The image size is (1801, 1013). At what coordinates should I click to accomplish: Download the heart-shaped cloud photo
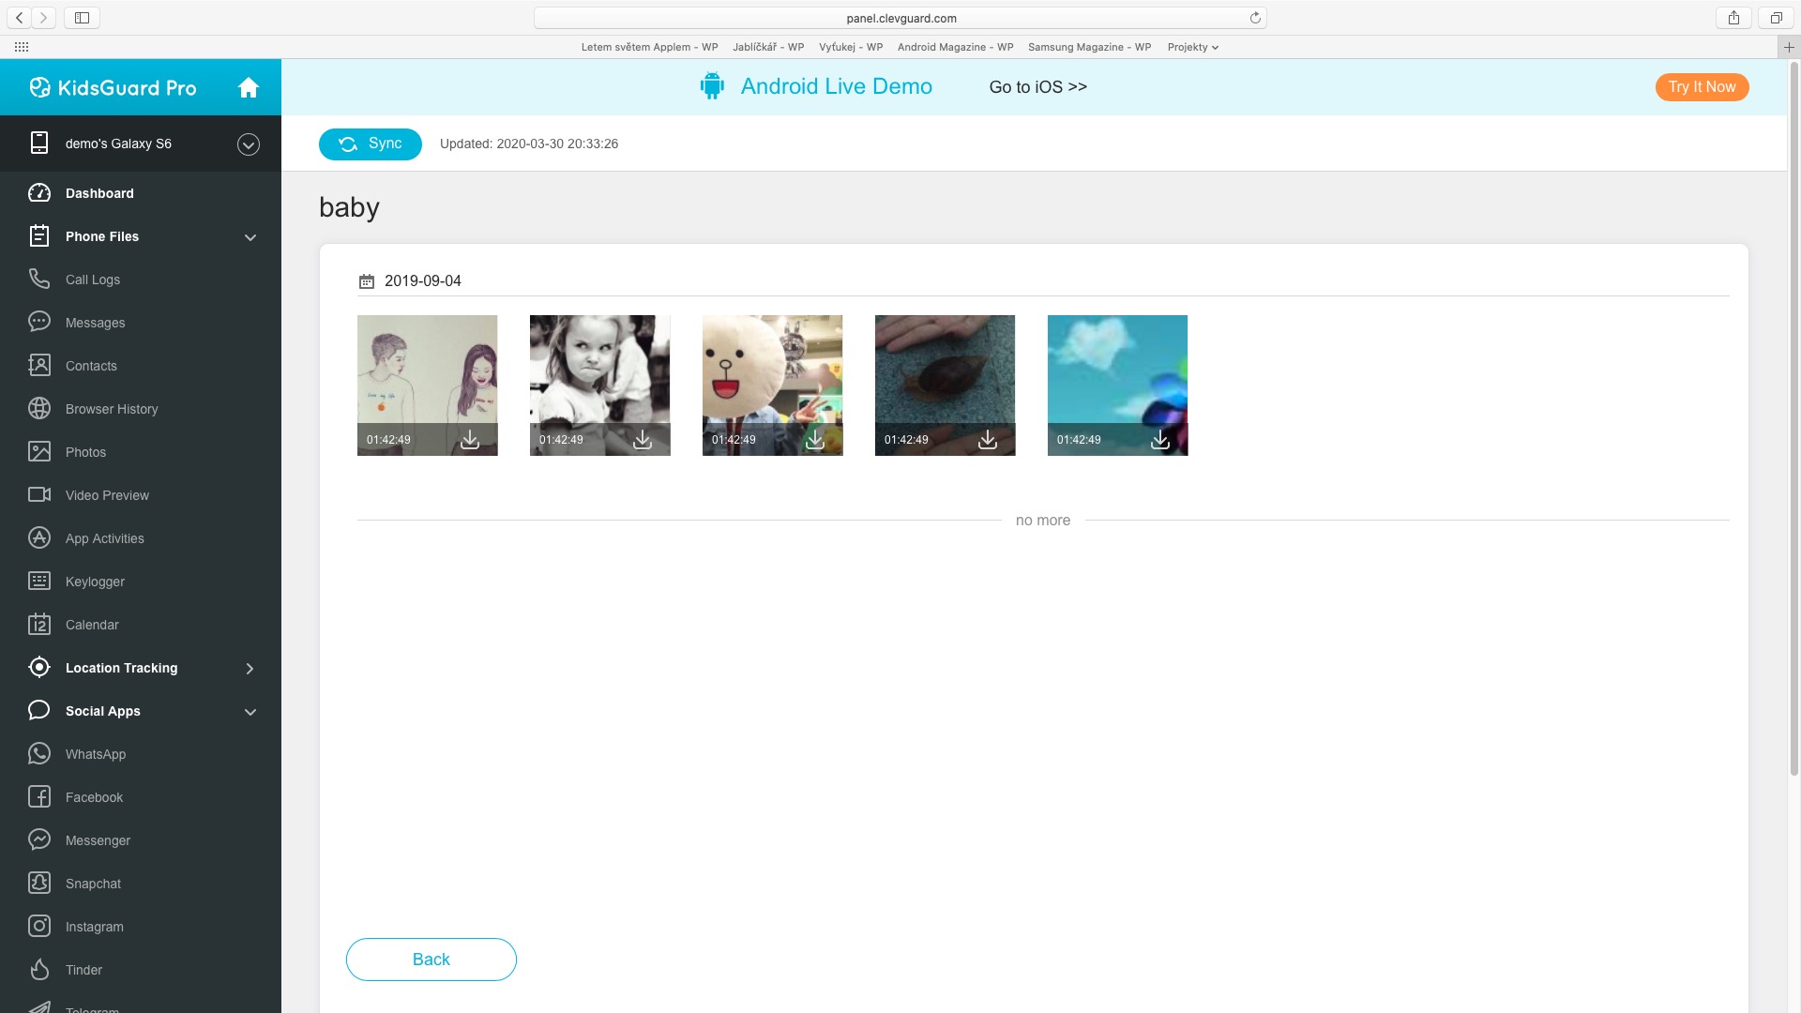pos(1160,440)
